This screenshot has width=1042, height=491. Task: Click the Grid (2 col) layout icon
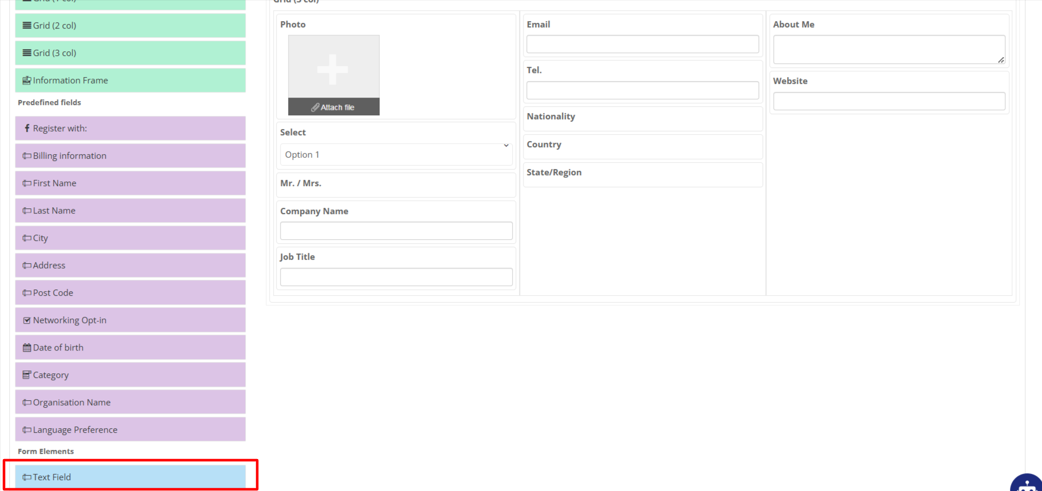(x=27, y=26)
